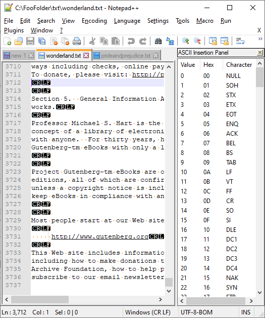Image resolution: width=265 pixels, height=318 pixels.
Task: Open the Encoding menu
Action: [x=94, y=21]
